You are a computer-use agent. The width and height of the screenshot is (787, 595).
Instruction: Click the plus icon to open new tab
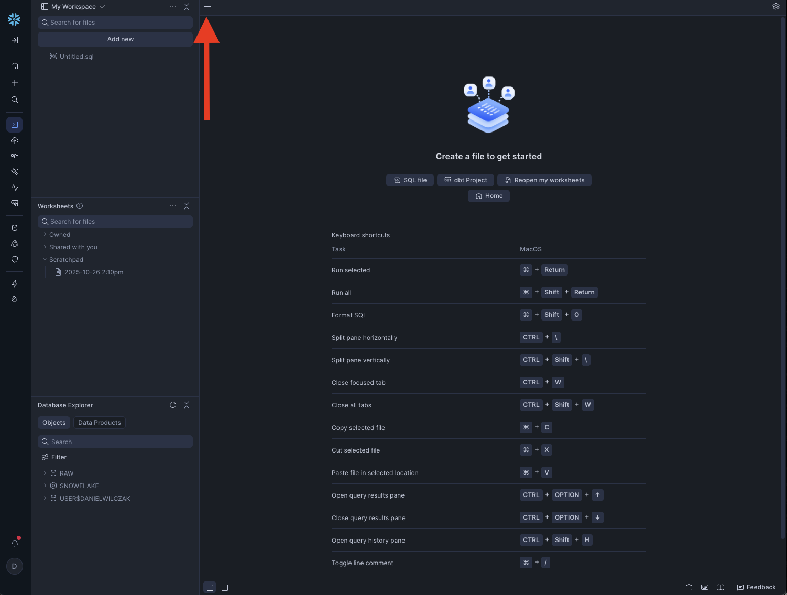(x=207, y=7)
